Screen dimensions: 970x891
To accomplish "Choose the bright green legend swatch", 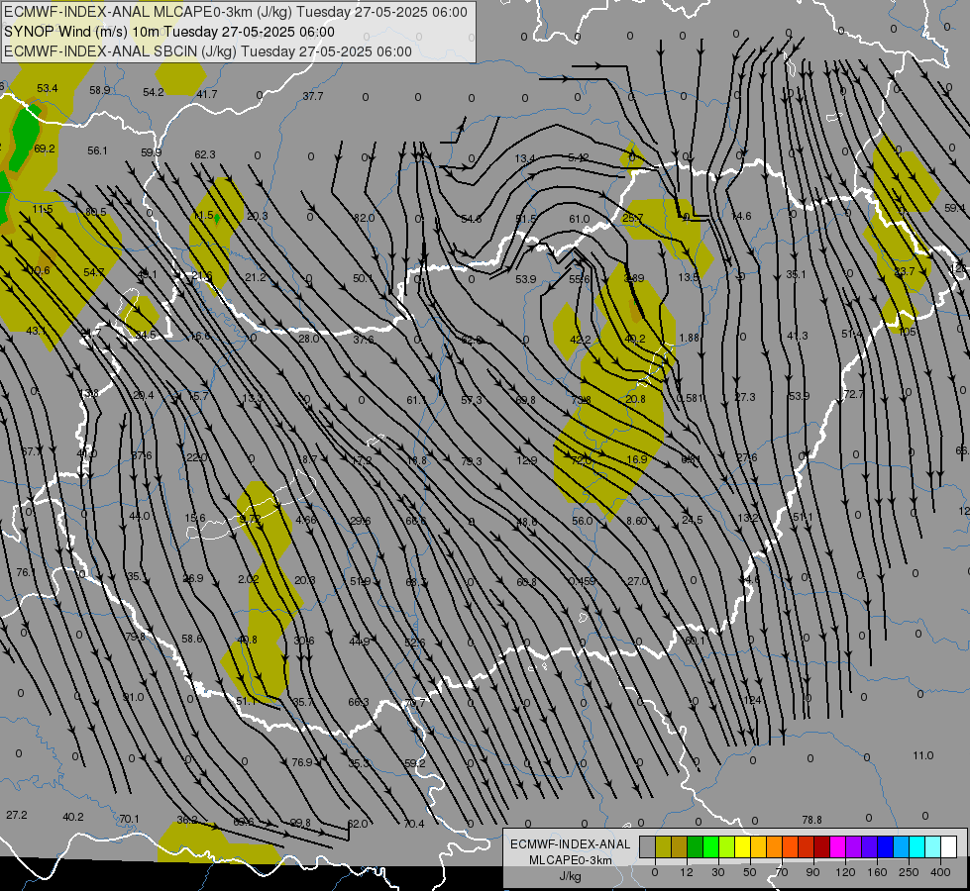I will (x=710, y=846).
